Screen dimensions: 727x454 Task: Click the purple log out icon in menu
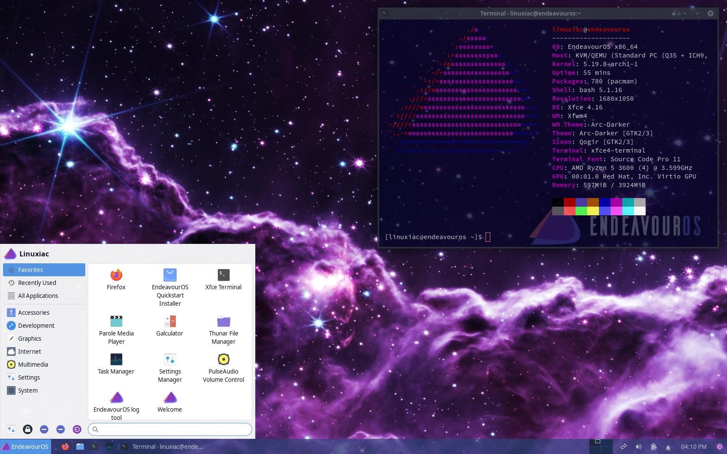pyautogui.click(x=77, y=429)
